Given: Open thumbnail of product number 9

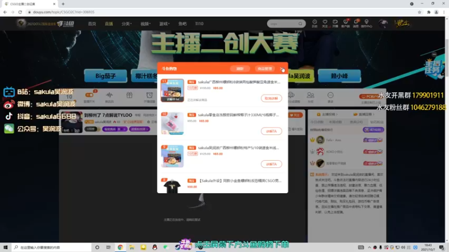Looking at the screenshot, I should 172,156.
